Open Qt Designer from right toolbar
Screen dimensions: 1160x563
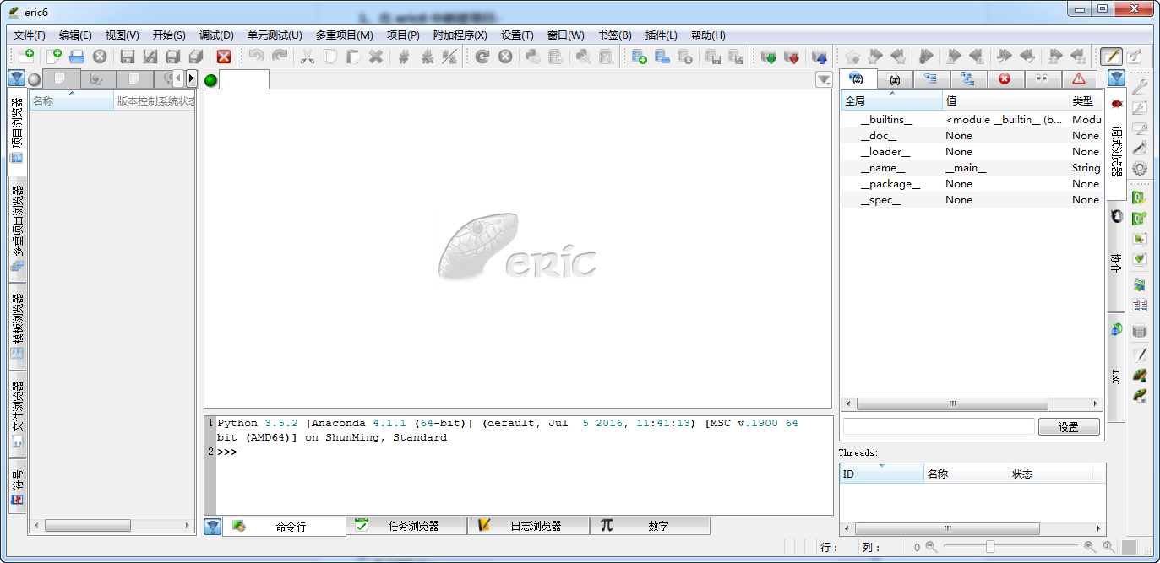click(1139, 198)
